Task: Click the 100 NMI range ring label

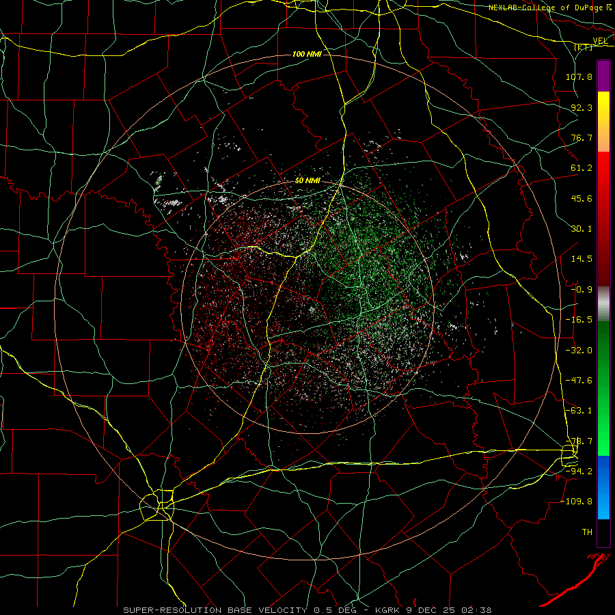Action: coord(307,54)
